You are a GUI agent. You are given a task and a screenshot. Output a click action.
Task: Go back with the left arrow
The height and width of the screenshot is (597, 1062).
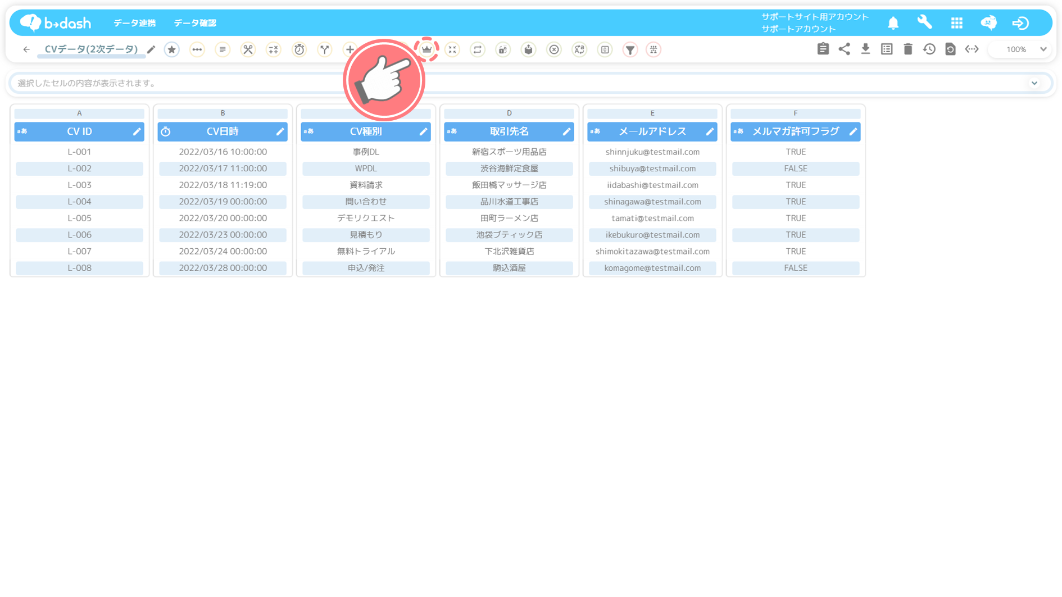coord(26,49)
